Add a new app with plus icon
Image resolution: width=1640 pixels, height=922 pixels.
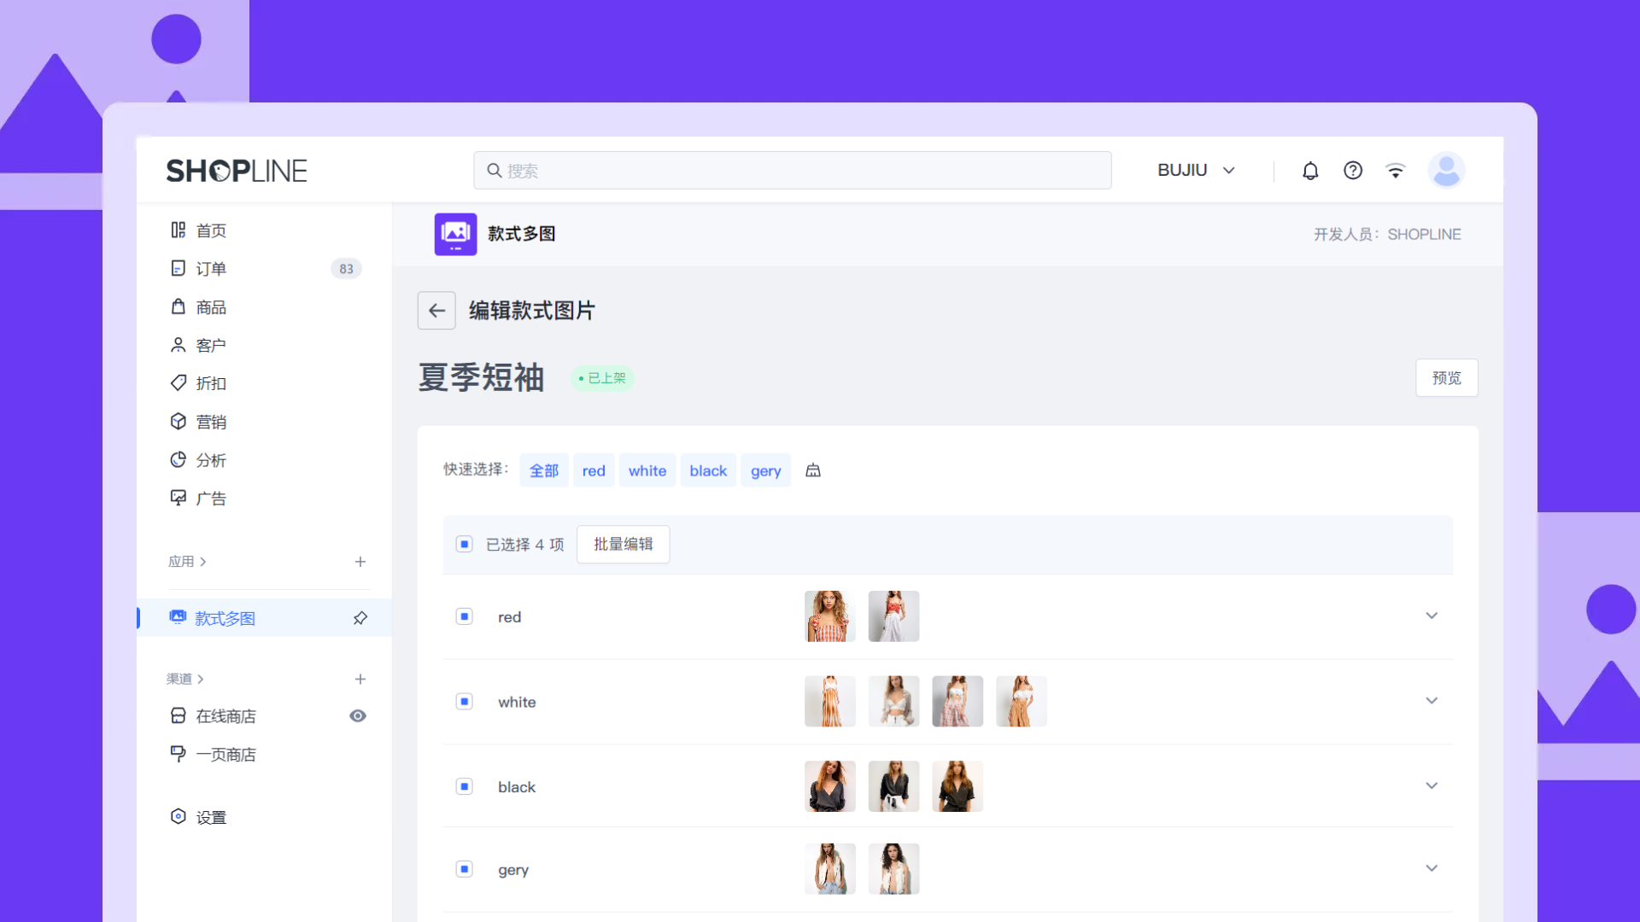point(360,562)
